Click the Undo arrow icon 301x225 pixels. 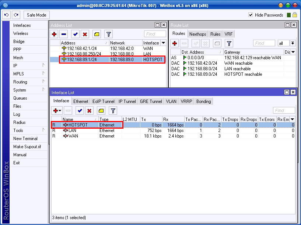6,15
